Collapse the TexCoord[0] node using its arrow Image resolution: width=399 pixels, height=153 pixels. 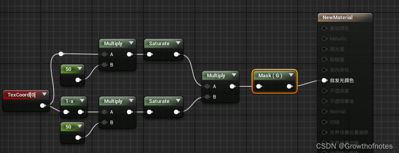pos(45,95)
